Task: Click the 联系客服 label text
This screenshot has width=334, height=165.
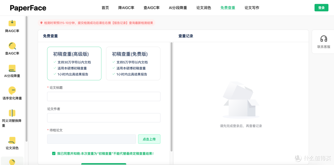Action: 324,47
